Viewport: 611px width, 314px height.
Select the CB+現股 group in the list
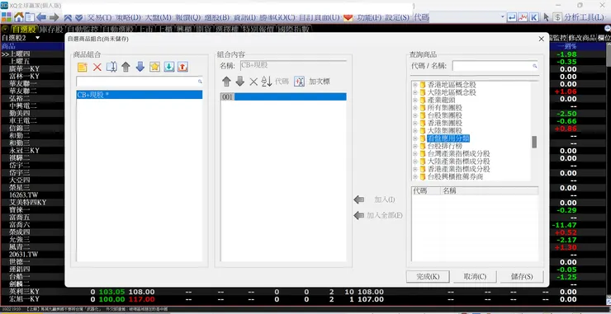140,95
